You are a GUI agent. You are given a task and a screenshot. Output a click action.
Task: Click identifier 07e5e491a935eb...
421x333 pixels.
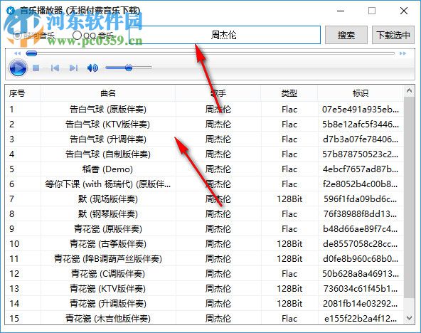361,110
